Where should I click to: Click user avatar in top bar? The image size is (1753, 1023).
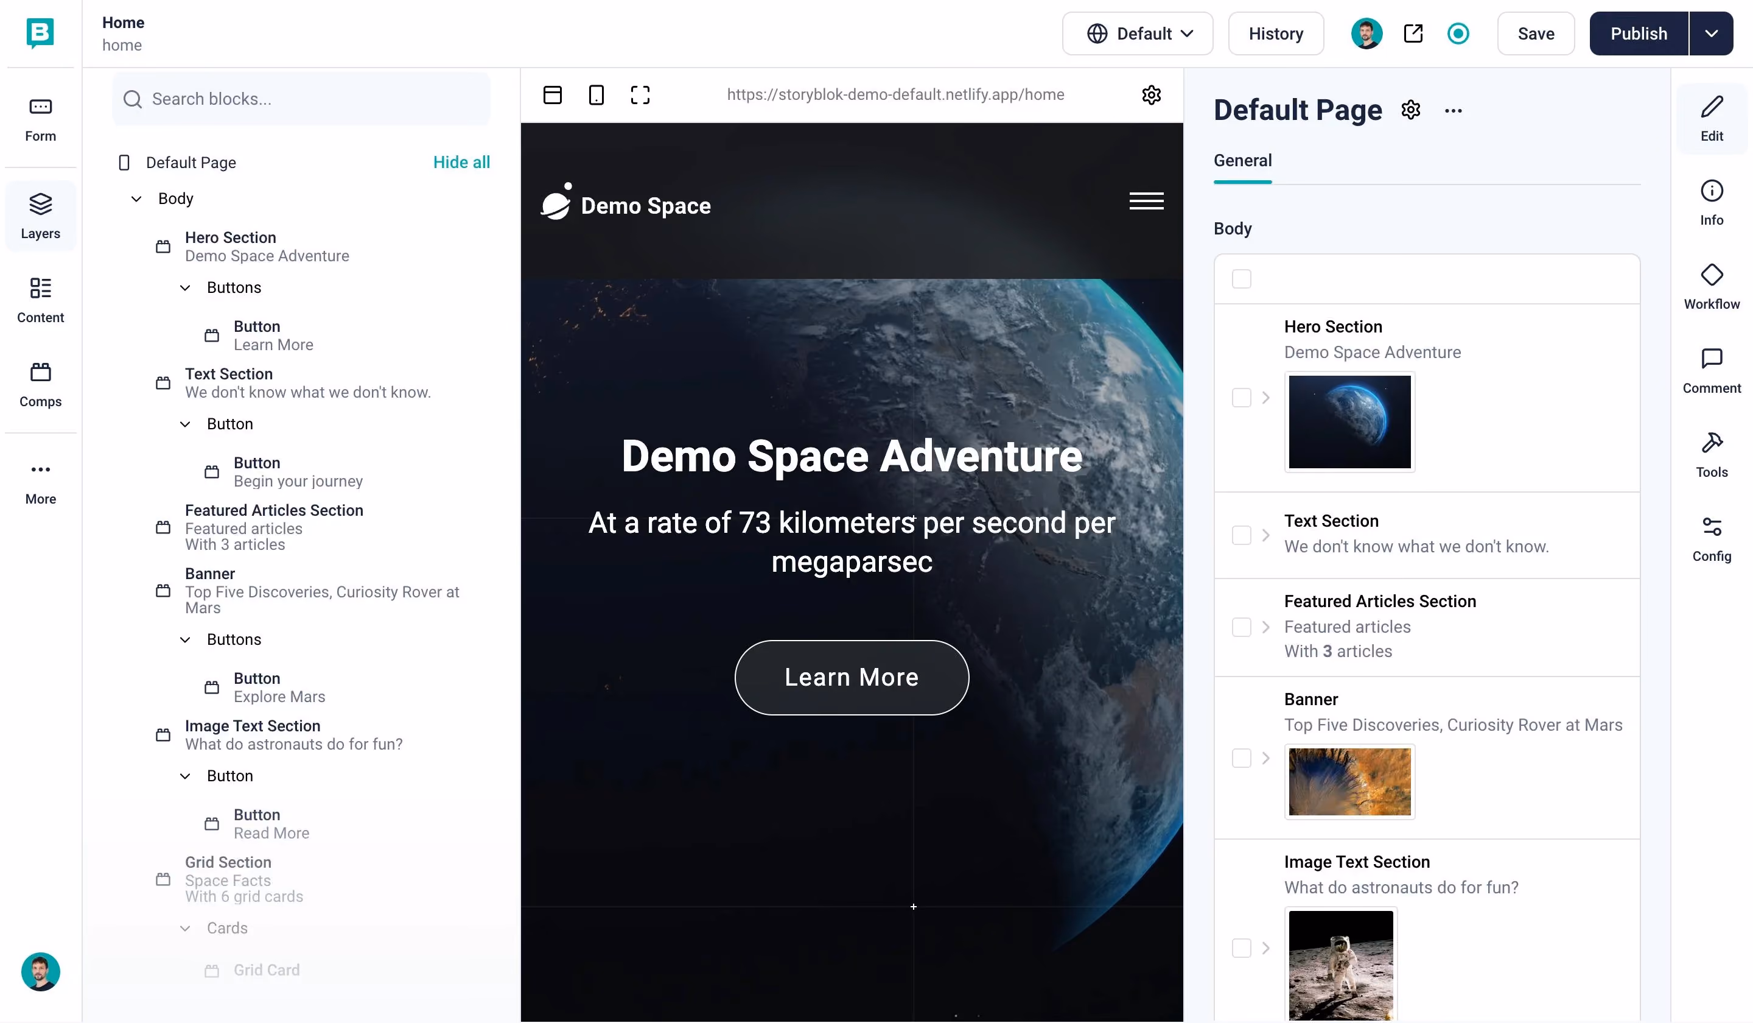click(1366, 33)
